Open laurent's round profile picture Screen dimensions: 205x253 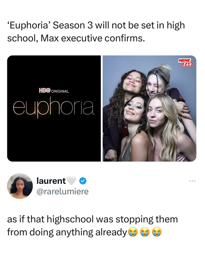[x=20, y=186]
